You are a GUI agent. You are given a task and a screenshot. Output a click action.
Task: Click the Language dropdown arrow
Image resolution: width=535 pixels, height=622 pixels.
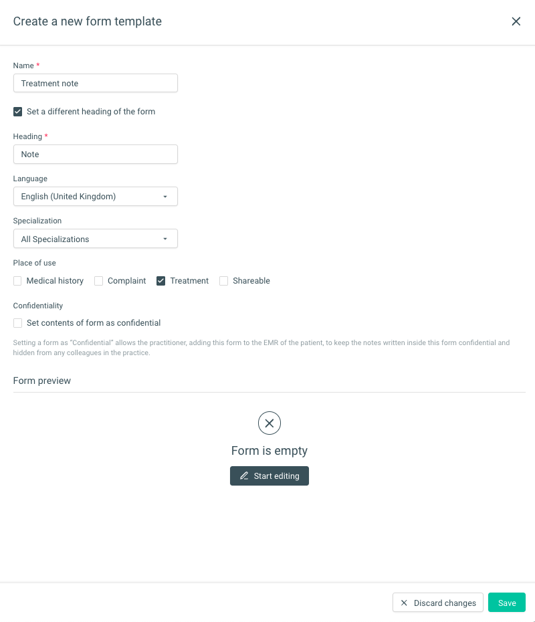click(165, 197)
